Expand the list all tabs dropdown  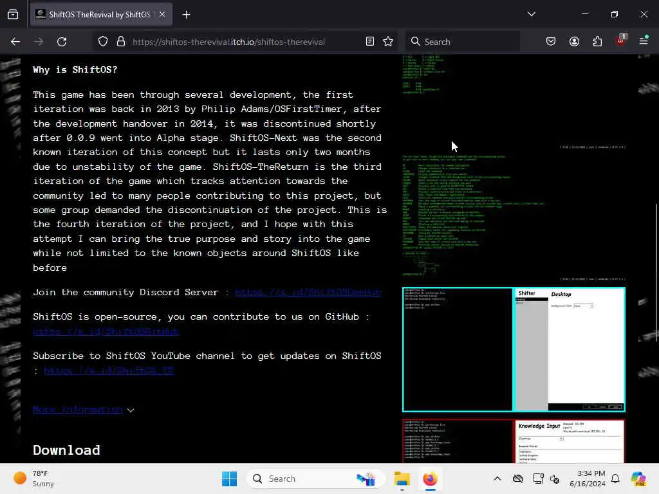click(531, 14)
